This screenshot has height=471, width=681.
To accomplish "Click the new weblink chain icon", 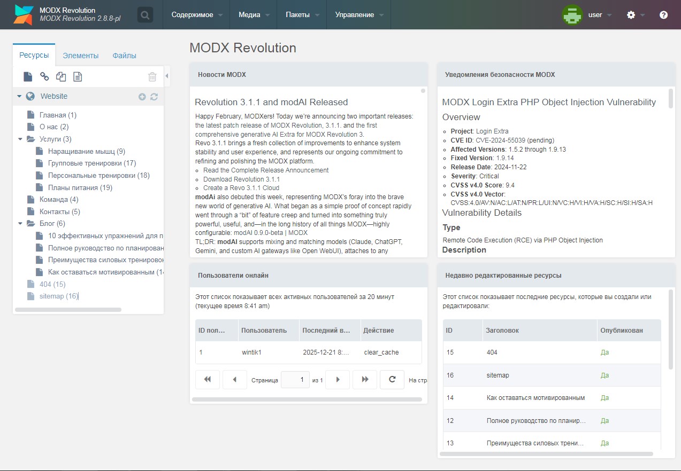I will point(44,77).
